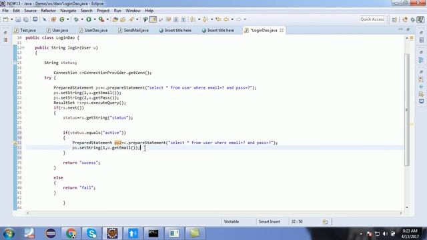Open dropdown arrow beside External Tools

point(107,19)
